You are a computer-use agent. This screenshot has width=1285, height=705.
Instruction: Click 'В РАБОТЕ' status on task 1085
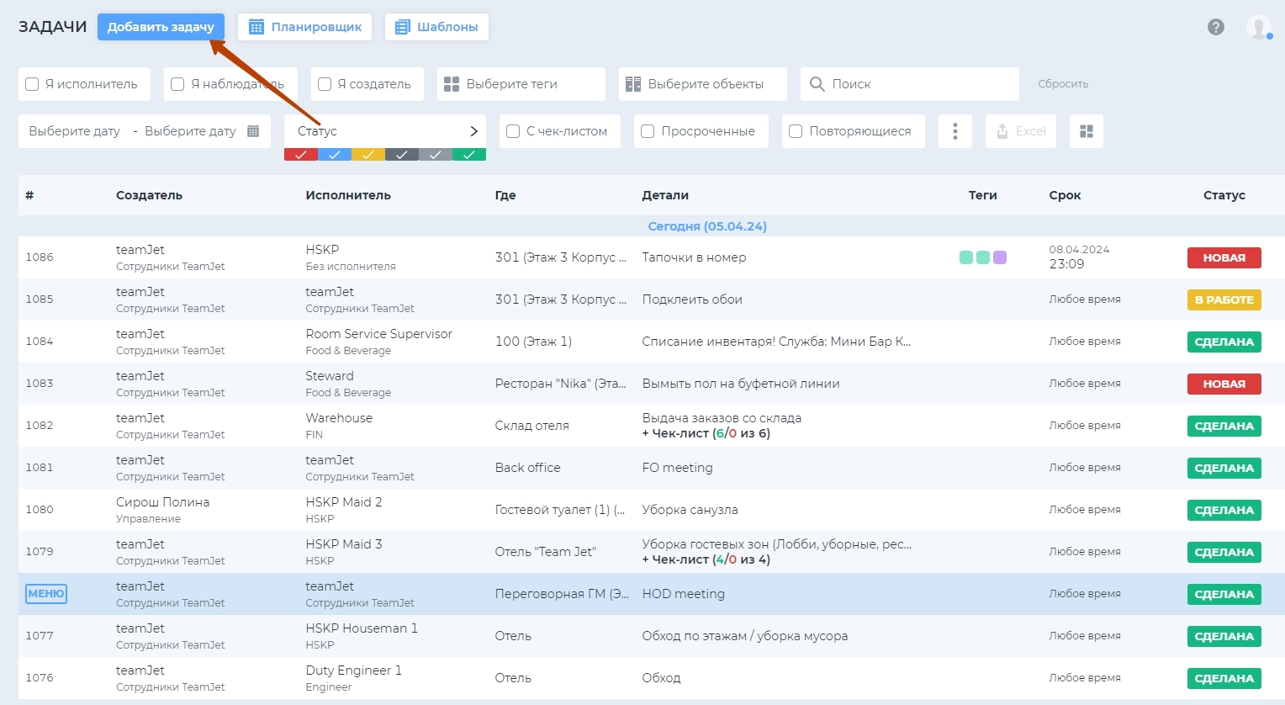(x=1224, y=299)
